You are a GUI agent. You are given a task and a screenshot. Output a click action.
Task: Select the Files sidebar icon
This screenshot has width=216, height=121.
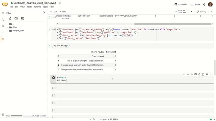(x=3, y=39)
